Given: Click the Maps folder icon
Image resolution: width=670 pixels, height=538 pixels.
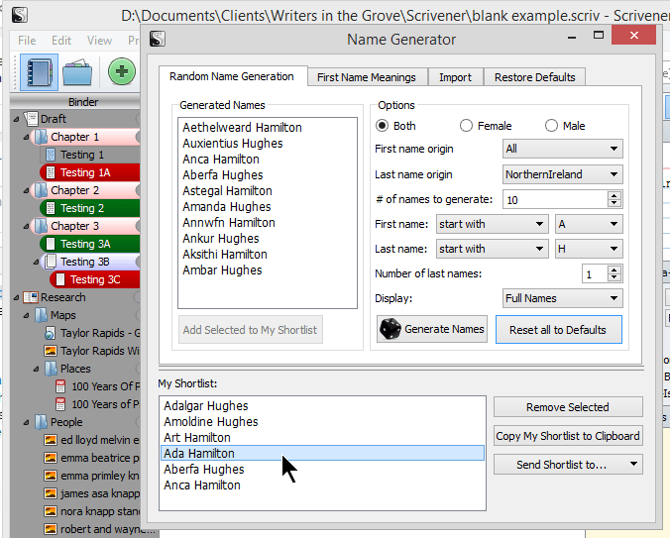Looking at the screenshot, I should [x=41, y=315].
